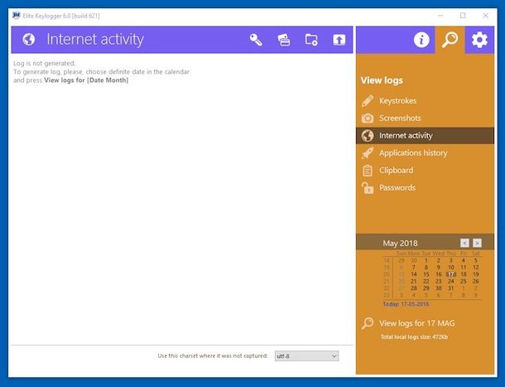Select May 10 in the calendar
This screenshot has height=387, width=505.
pos(451,268)
